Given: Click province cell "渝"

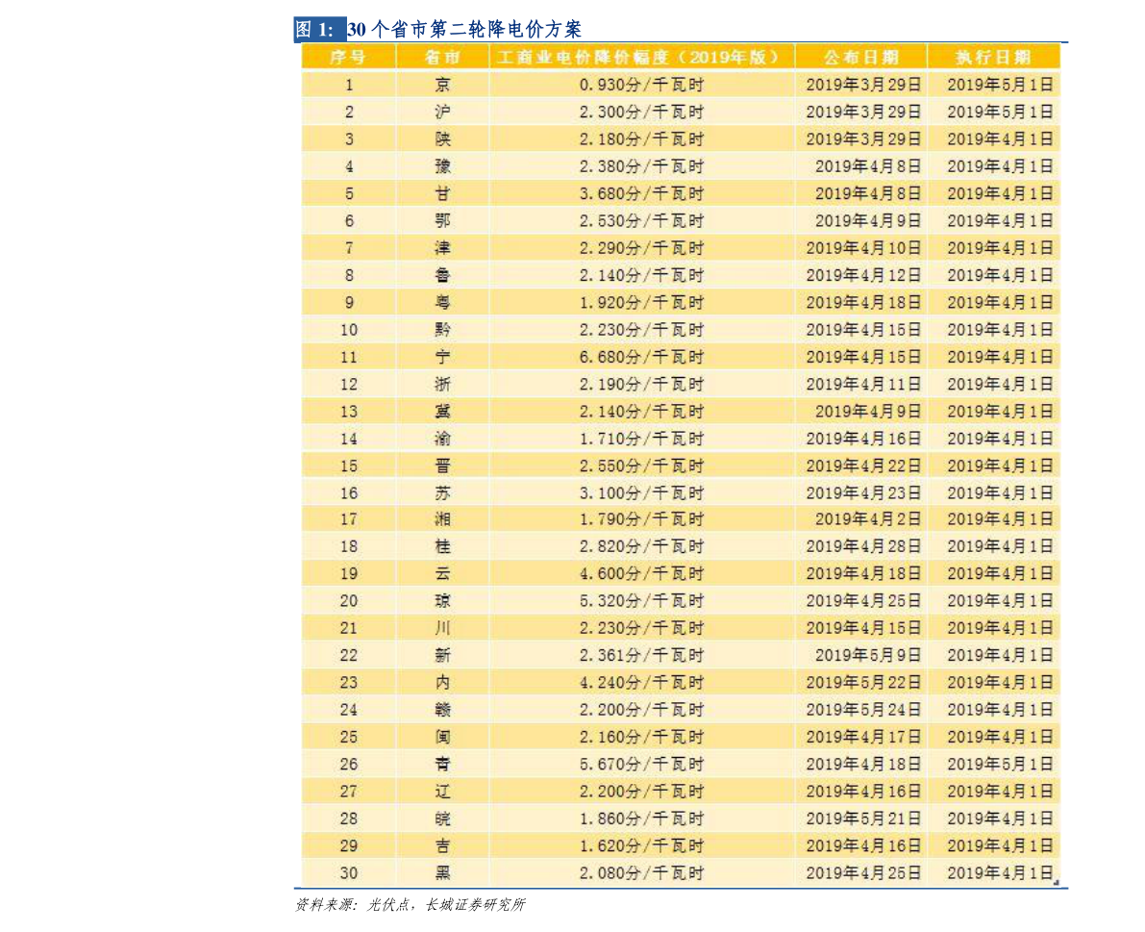Looking at the screenshot, I should point(442,439).
